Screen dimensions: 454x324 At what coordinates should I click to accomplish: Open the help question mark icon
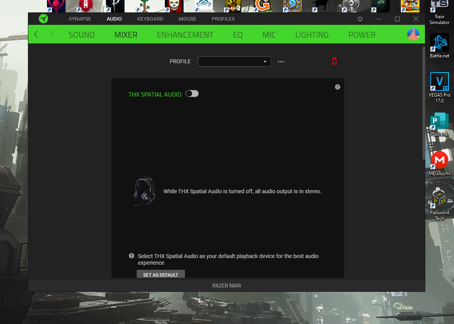tap(337, 87)
